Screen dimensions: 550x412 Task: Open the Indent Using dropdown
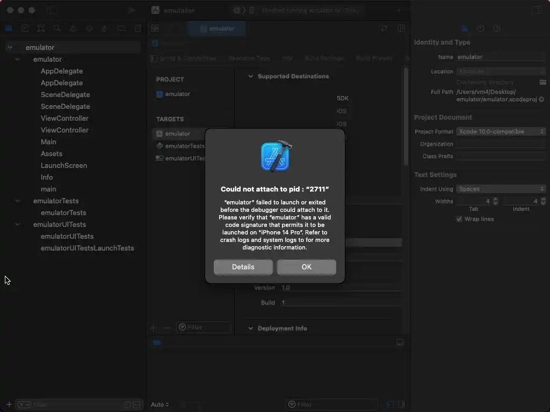tap(501, 189)
